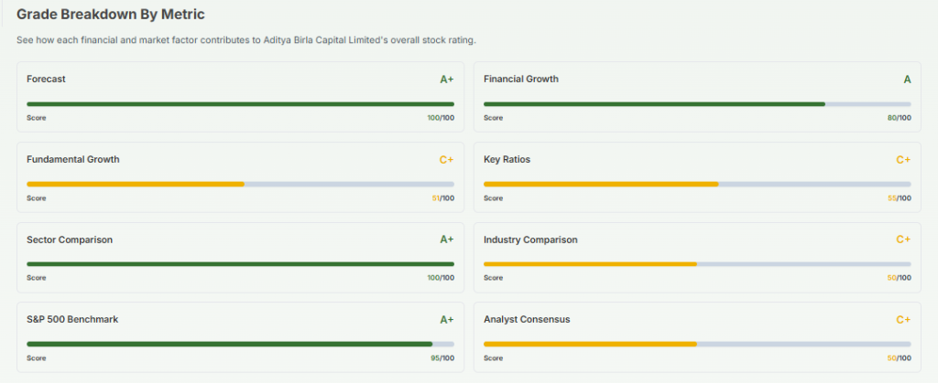Click the C+ grade on Fundamental Growth
Screen dimensions: 938x383
pyautogui.click(x=446, y=160)
